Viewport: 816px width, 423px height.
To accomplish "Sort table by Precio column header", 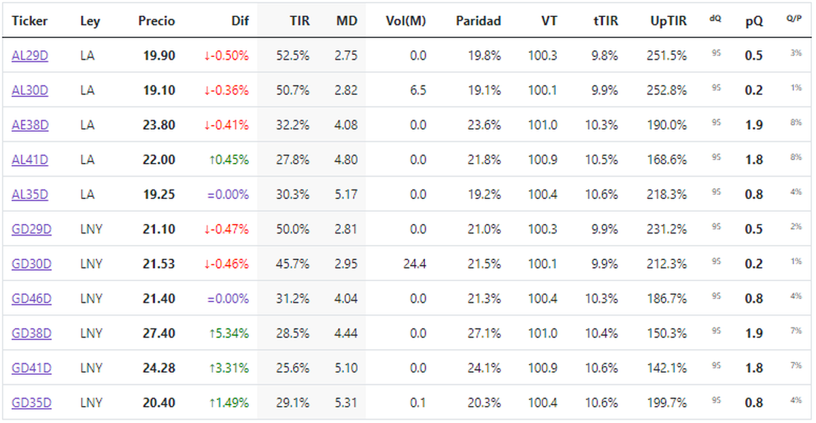I will click(156, 21).
